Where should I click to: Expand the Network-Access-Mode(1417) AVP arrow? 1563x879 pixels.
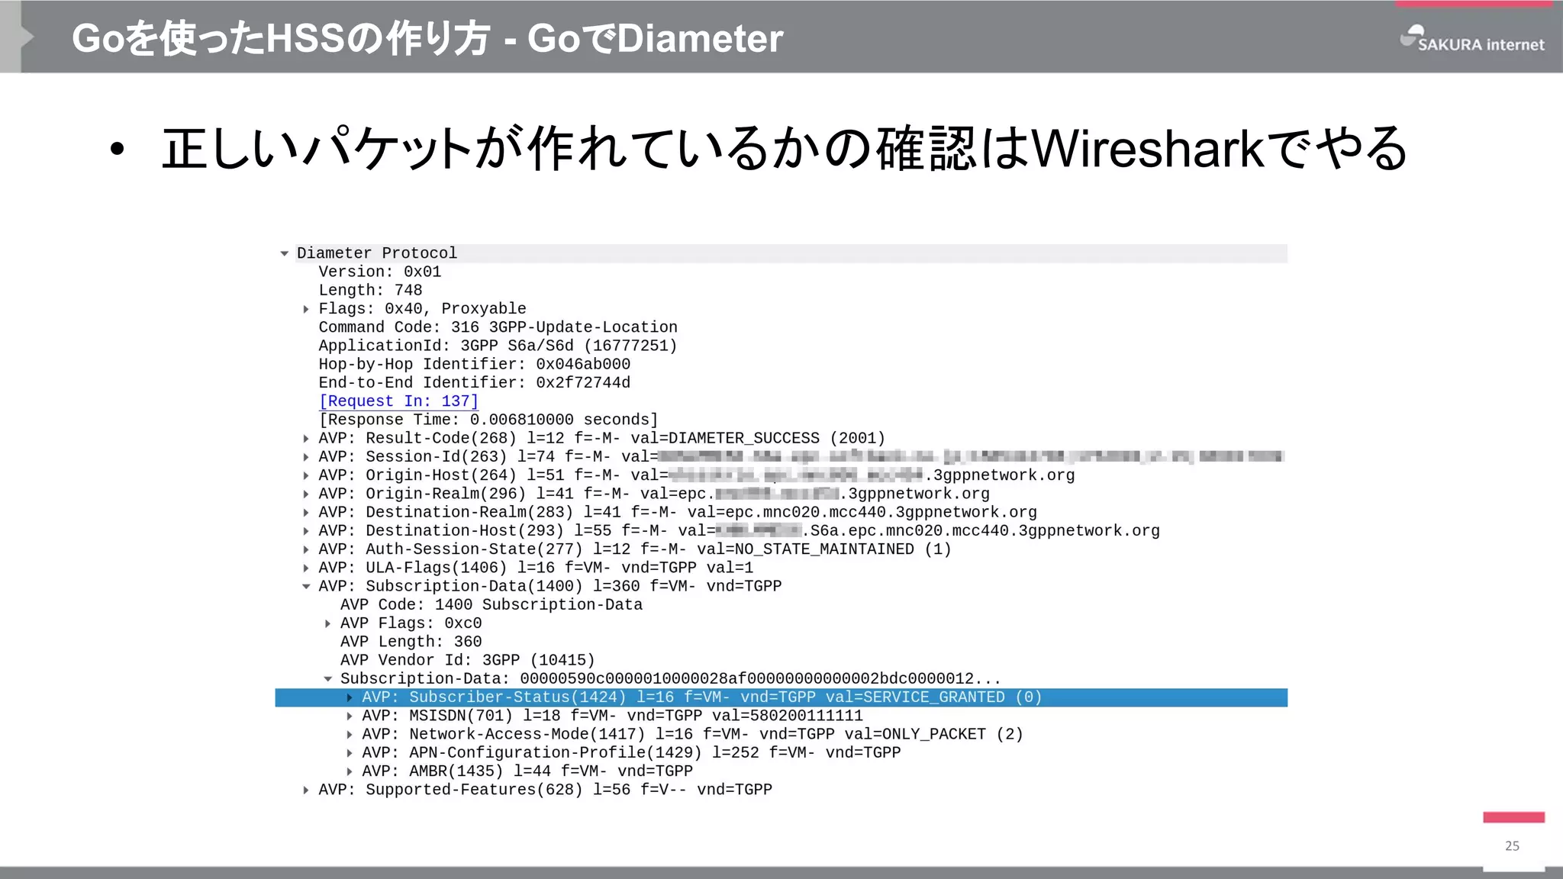[350, 735]
